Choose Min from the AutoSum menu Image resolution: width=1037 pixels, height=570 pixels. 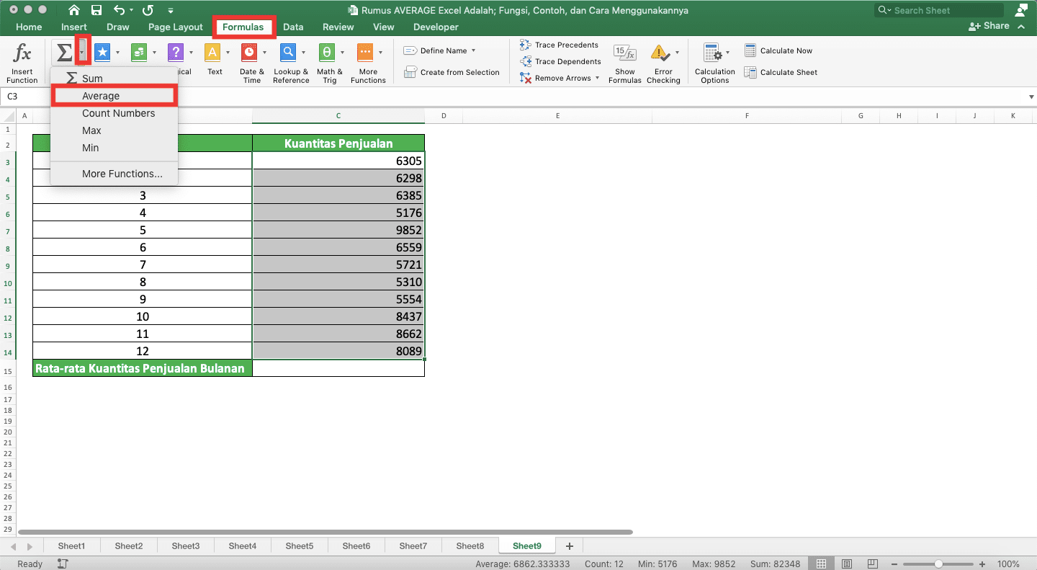click(114, 148)
